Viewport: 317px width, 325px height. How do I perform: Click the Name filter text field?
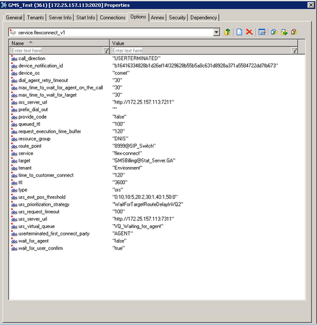click(x=56, y=51)
